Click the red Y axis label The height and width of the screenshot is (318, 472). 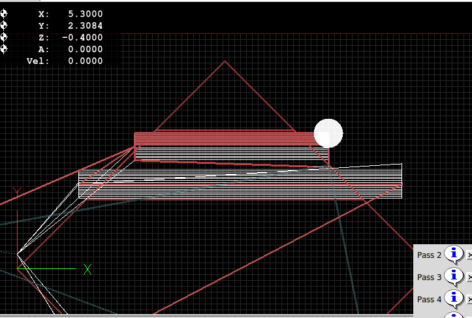pos(17,191)
